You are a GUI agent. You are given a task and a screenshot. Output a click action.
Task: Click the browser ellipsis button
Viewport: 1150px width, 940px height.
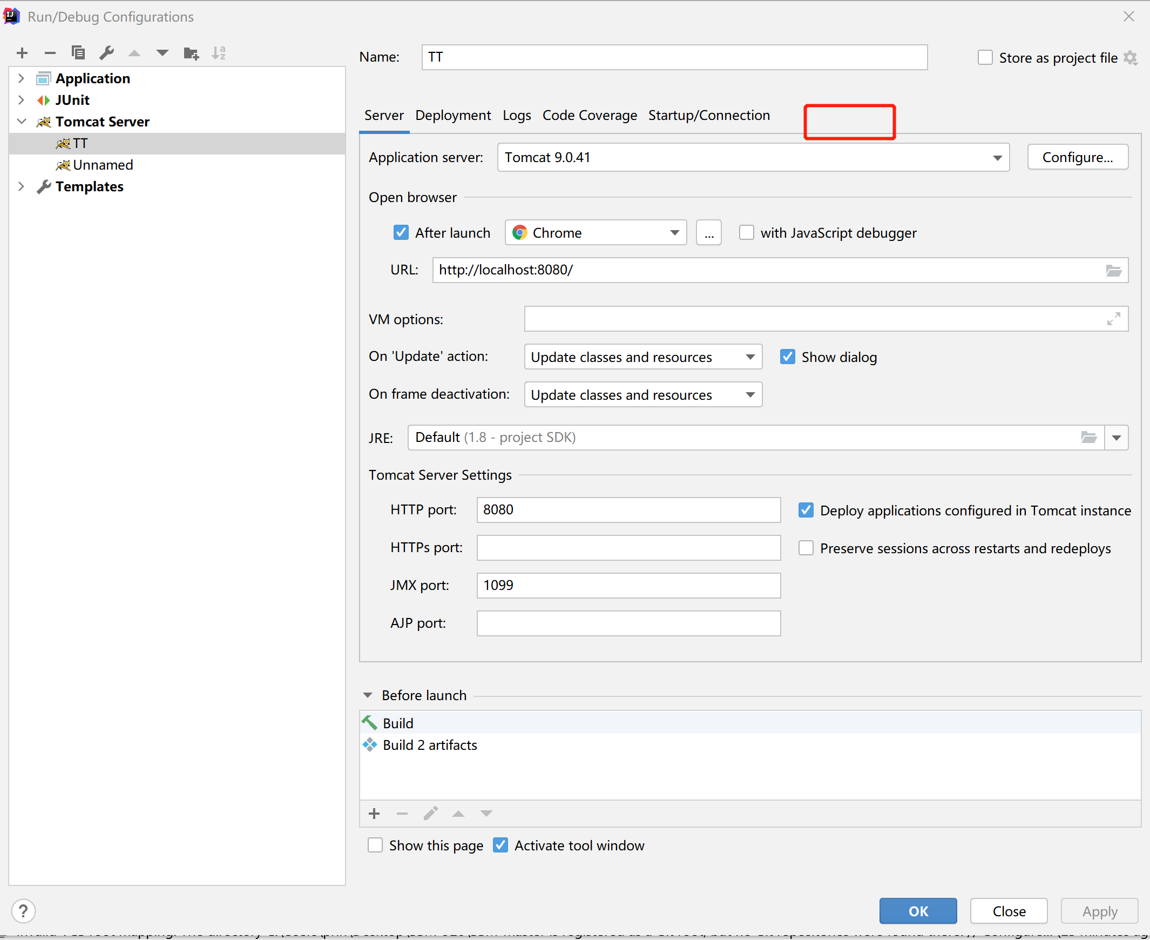[709, 232]
